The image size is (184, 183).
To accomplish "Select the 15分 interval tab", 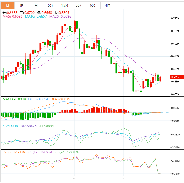I will click(65, 5).
